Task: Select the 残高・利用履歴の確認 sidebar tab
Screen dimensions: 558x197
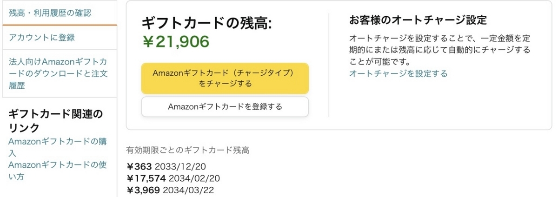Action: pyautogui.click(x=50, y=13)
